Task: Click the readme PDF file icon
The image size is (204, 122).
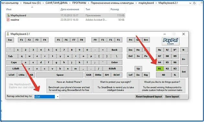Action: pos(8,20)
